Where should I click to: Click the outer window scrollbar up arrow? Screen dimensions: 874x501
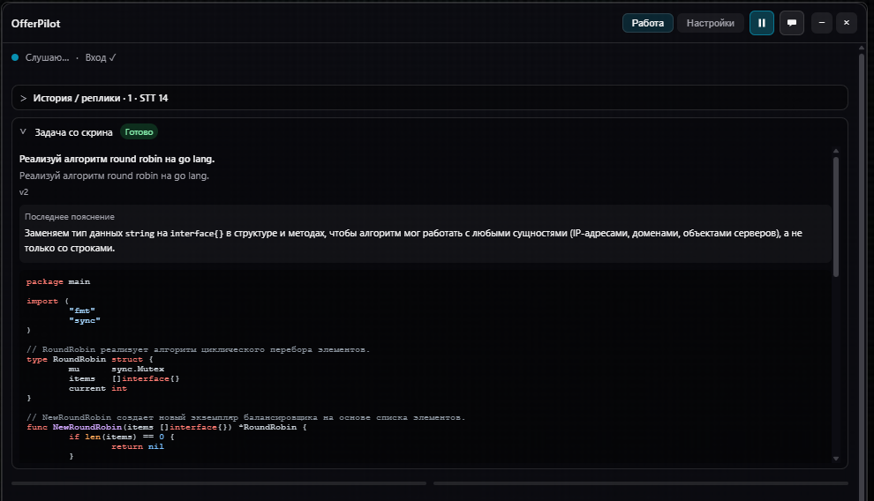(862, 48)
